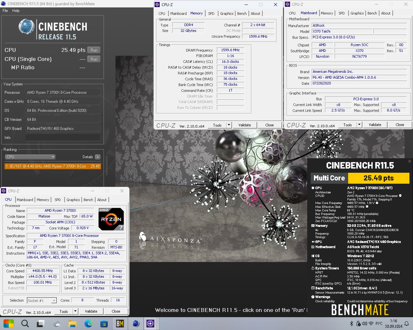Click the Cinebench Info input field
This screenshot has width=413, height=330.
tap(63, 138)
